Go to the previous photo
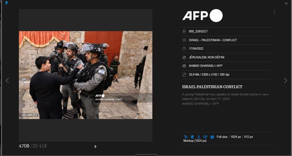Image resolution: width=292 pixels, height=156 pixels. click(7, 80)
